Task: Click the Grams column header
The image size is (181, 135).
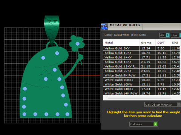Action: coord(147,43)
